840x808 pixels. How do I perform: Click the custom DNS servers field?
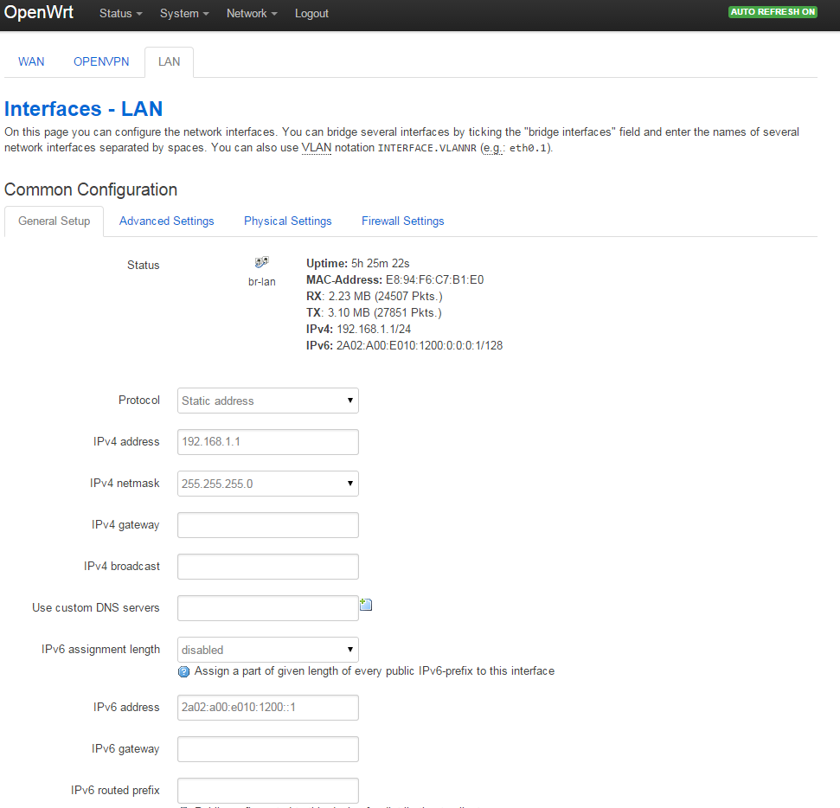(x=267, y=608)
